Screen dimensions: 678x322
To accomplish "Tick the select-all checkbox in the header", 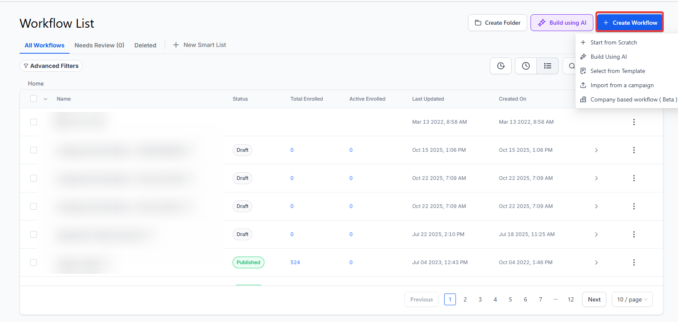I will [34, 99].
